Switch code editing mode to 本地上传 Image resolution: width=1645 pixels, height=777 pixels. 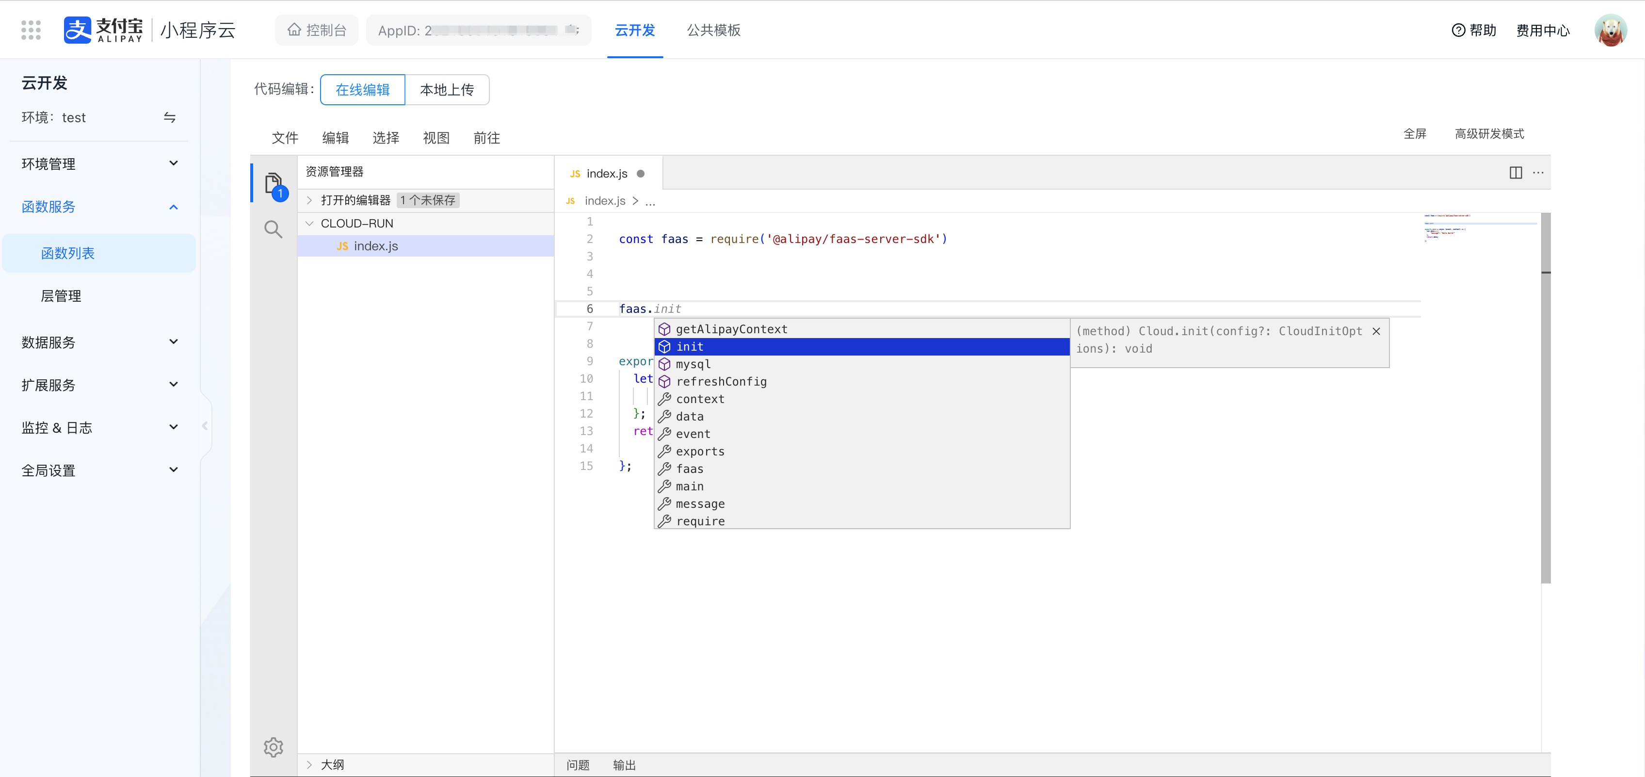(x=447, y=89)
